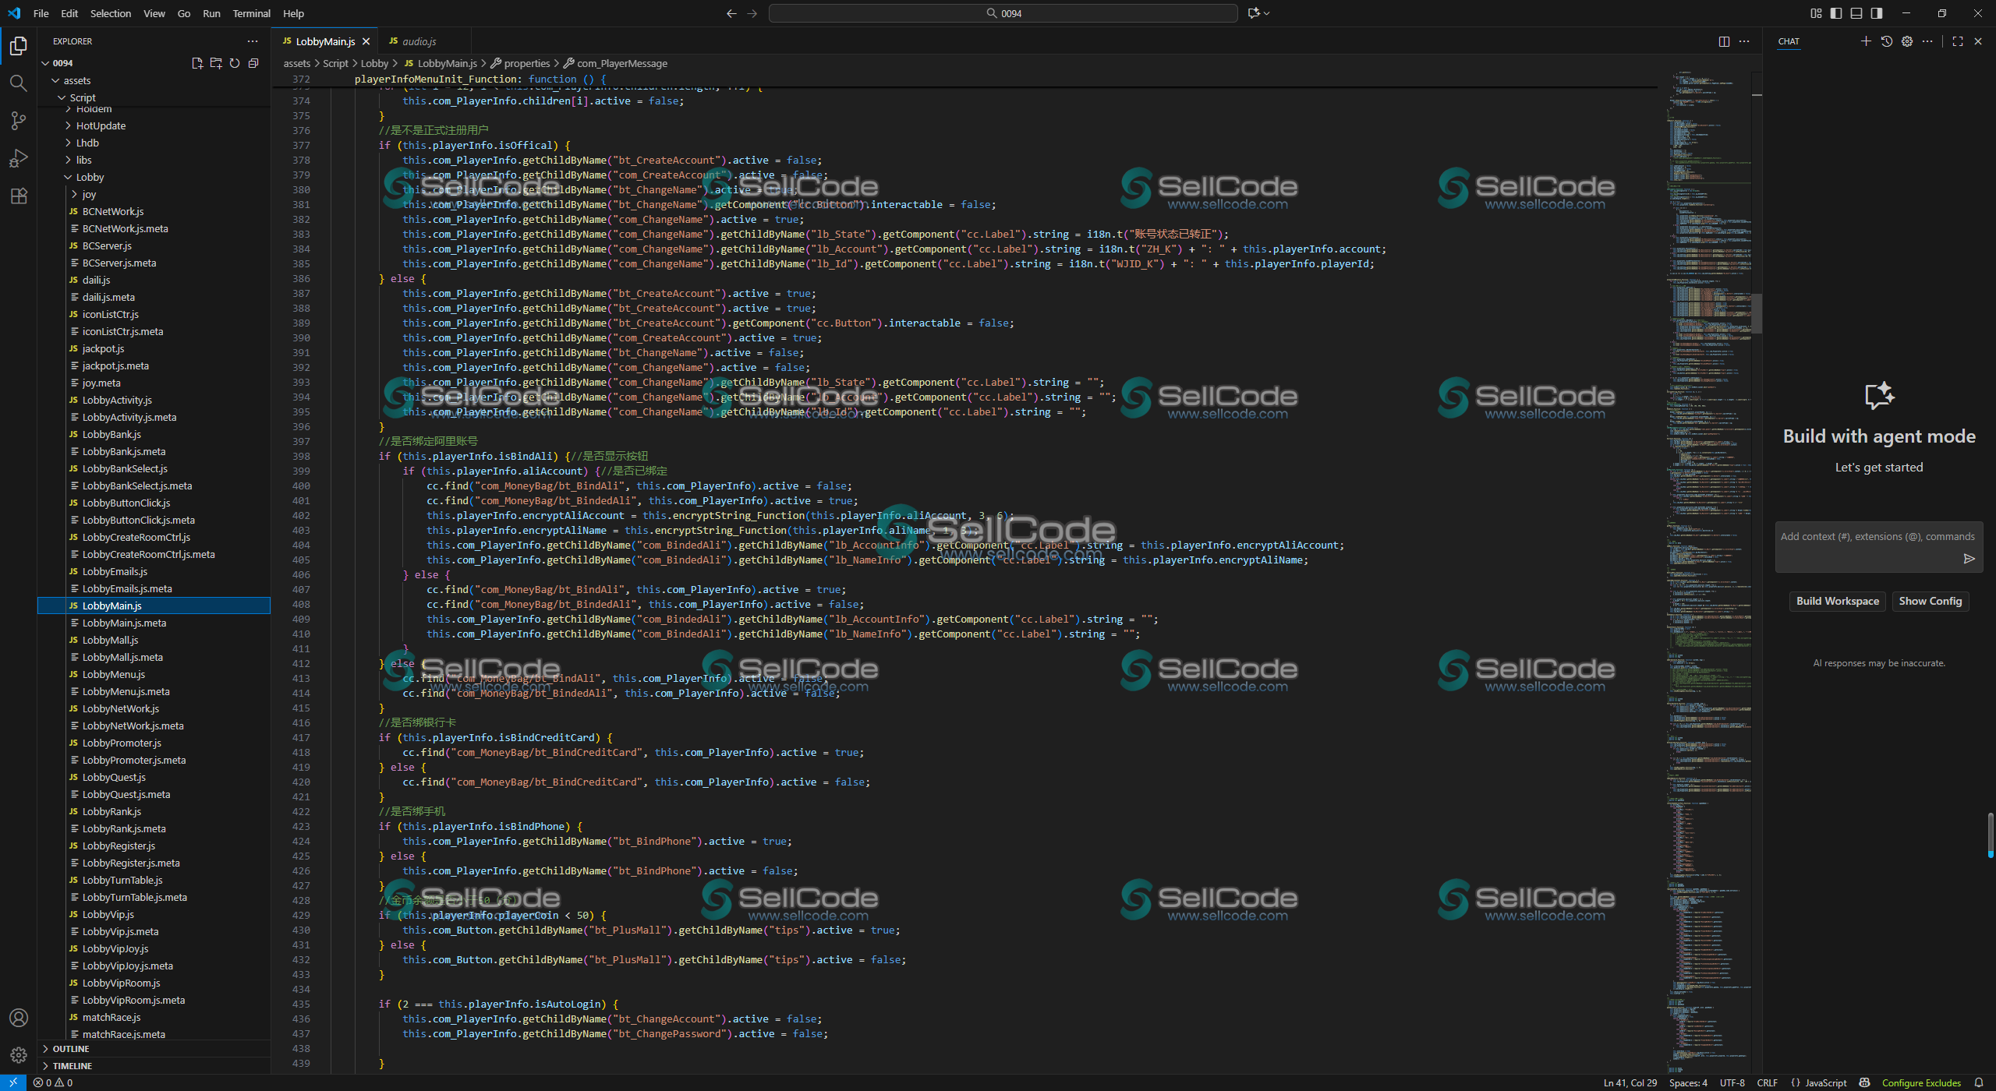Toggle the primary side bar layout button
Viewport: 1996px width, 1091px height.
pyautogui.click(x=1836, y=13)
